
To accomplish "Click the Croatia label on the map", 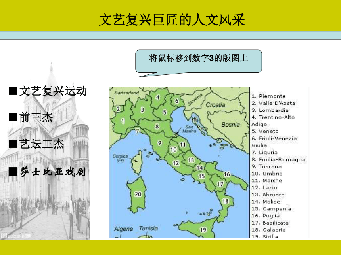I will pyautogui.click(x=215, y=105).
